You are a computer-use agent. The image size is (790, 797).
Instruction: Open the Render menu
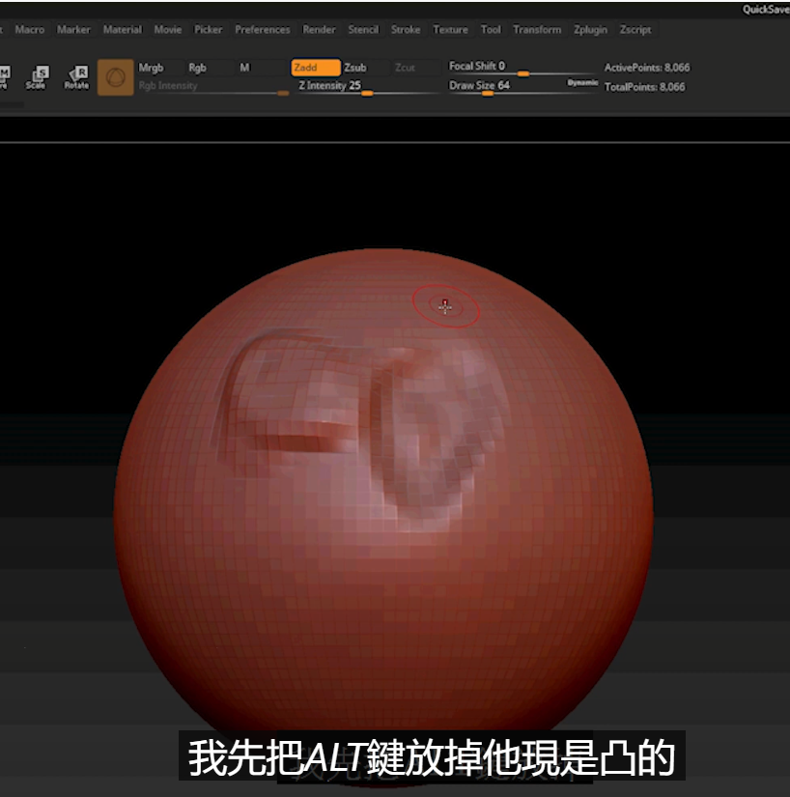pyautogui.click(x=319, y=30)
